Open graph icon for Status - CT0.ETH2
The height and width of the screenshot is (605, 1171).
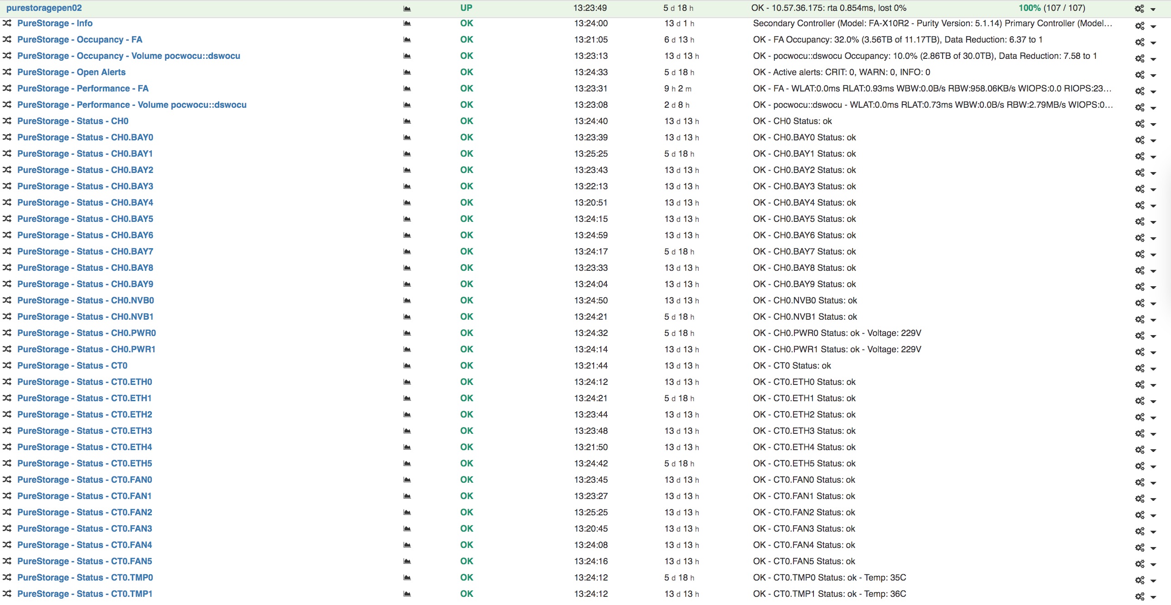click(407, 415)
